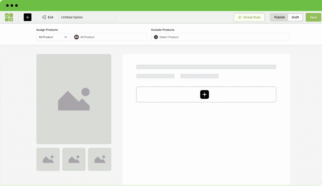Switch status to Publish

279,17
